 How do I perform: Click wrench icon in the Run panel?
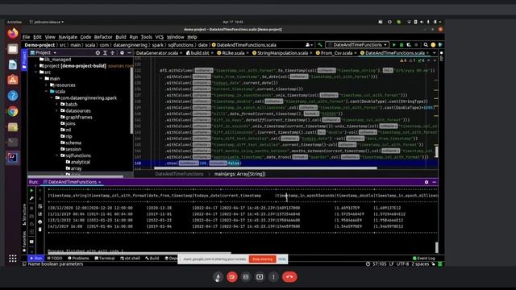[x=31, y=198]
